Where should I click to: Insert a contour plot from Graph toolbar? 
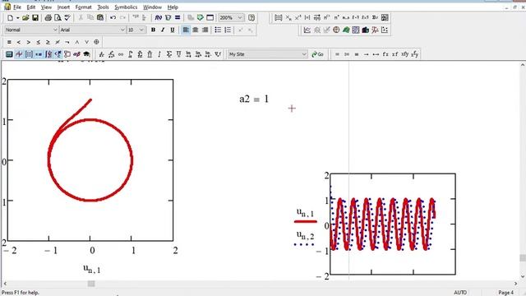[356, 30]
